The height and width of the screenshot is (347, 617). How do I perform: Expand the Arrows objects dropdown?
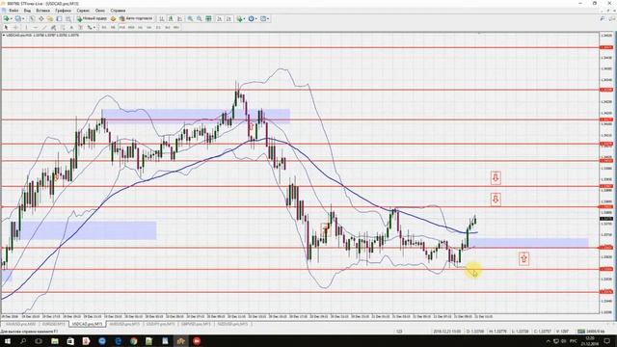tap(94, 27)
